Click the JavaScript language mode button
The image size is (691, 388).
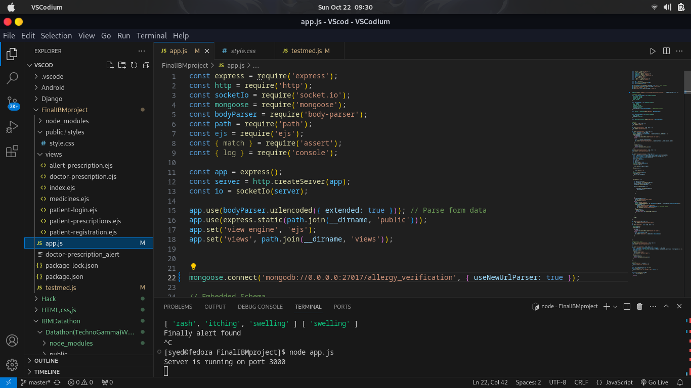click(615, 382)
